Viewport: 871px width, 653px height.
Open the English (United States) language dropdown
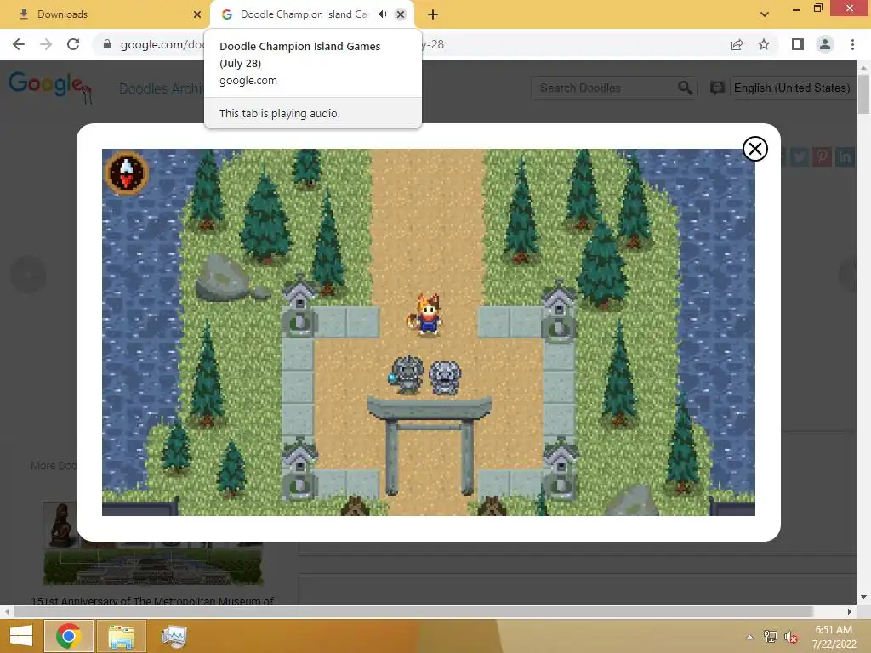pyautogui.click(x=792, y=88)
